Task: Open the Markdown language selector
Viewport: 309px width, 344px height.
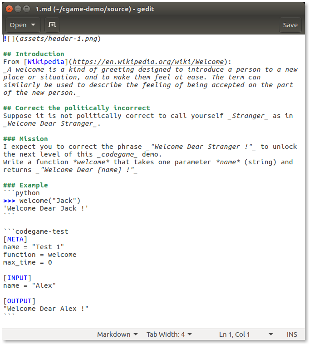Action: [118, 334]
